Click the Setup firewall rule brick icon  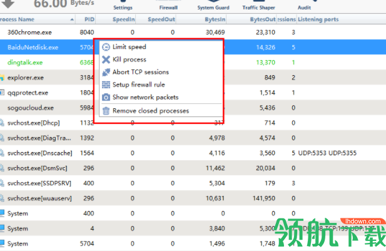tap(106, 85)
